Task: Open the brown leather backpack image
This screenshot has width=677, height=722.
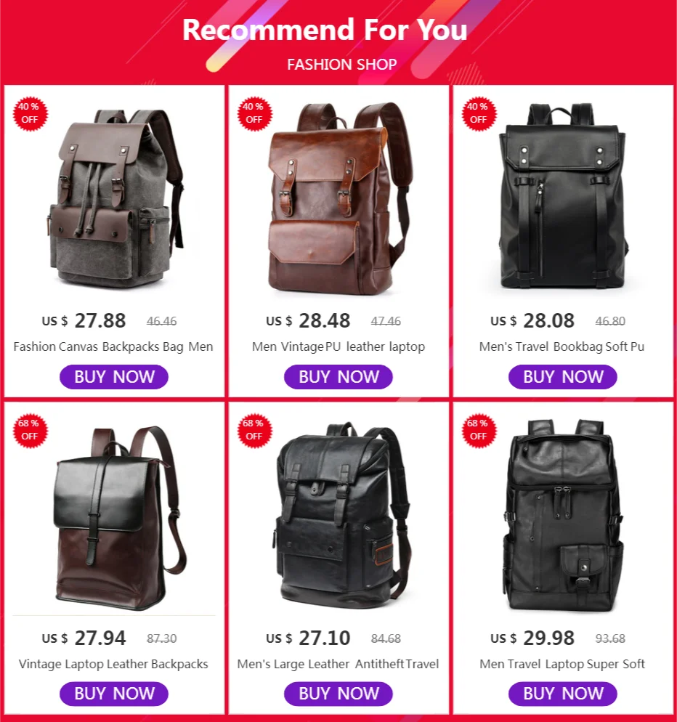Action: pos(339,198)
